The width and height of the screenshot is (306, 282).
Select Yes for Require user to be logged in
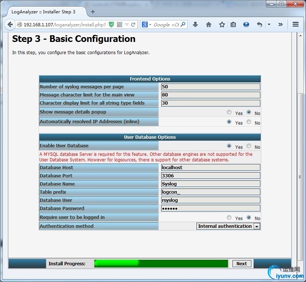point(229,217)
